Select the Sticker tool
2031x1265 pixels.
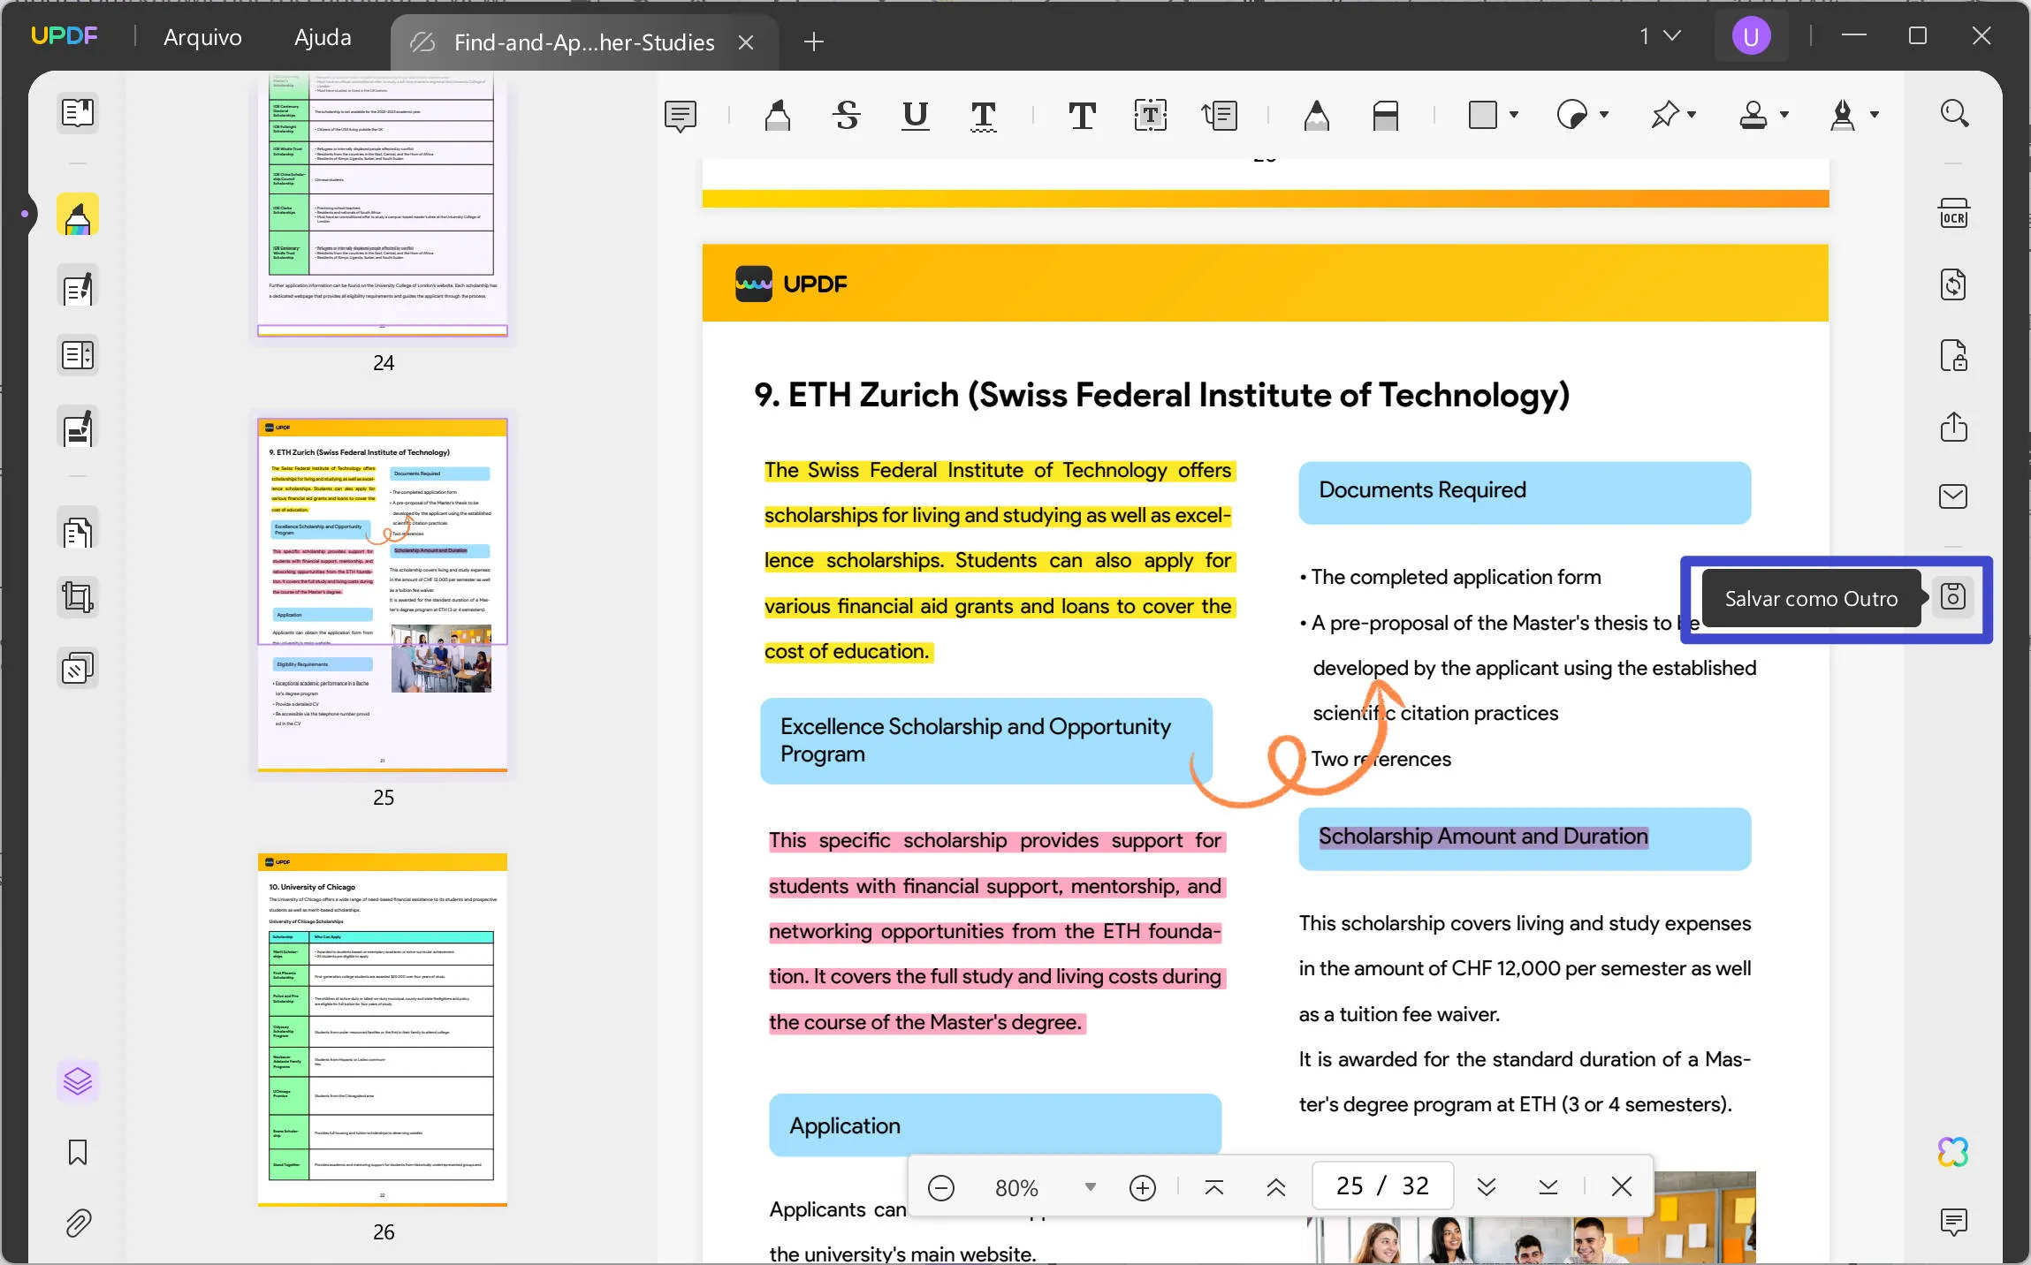click(1572, 115)
